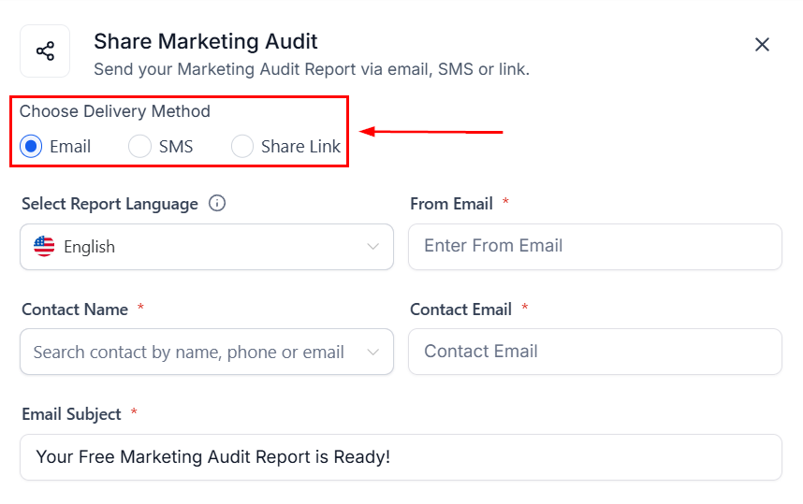
Task: Click the 'Email Subject' label
Action: pyautogui.click(x=71, y=414)
